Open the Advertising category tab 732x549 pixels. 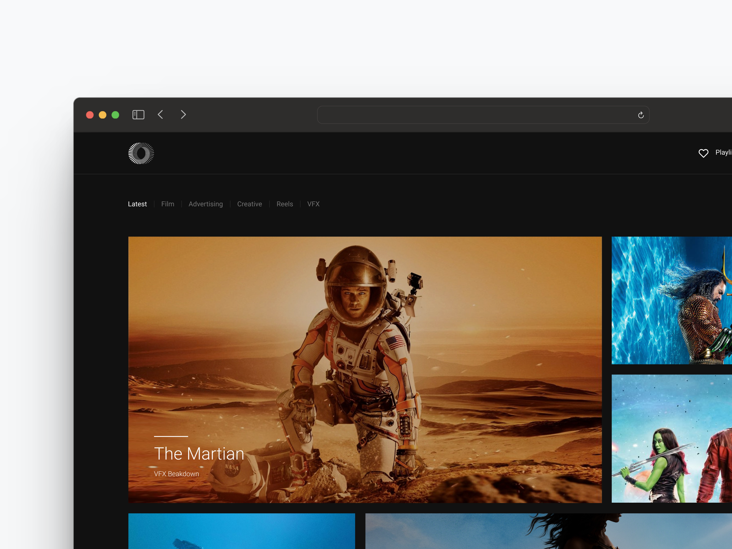[x=206, y=204]
